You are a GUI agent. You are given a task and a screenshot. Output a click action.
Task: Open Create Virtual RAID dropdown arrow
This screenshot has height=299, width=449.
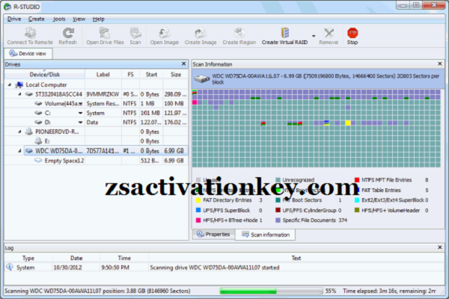coord(314,36)
